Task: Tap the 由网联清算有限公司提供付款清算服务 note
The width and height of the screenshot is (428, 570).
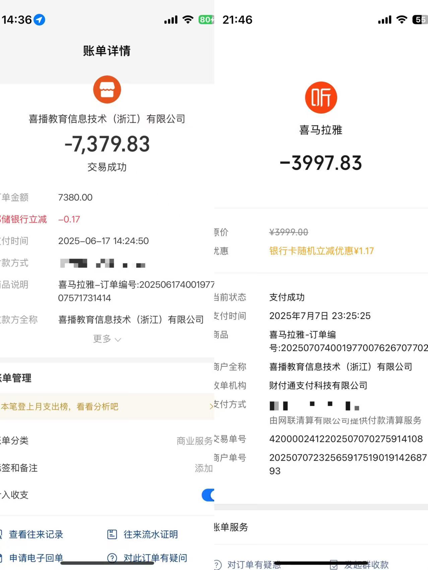Action: point(345,420)
